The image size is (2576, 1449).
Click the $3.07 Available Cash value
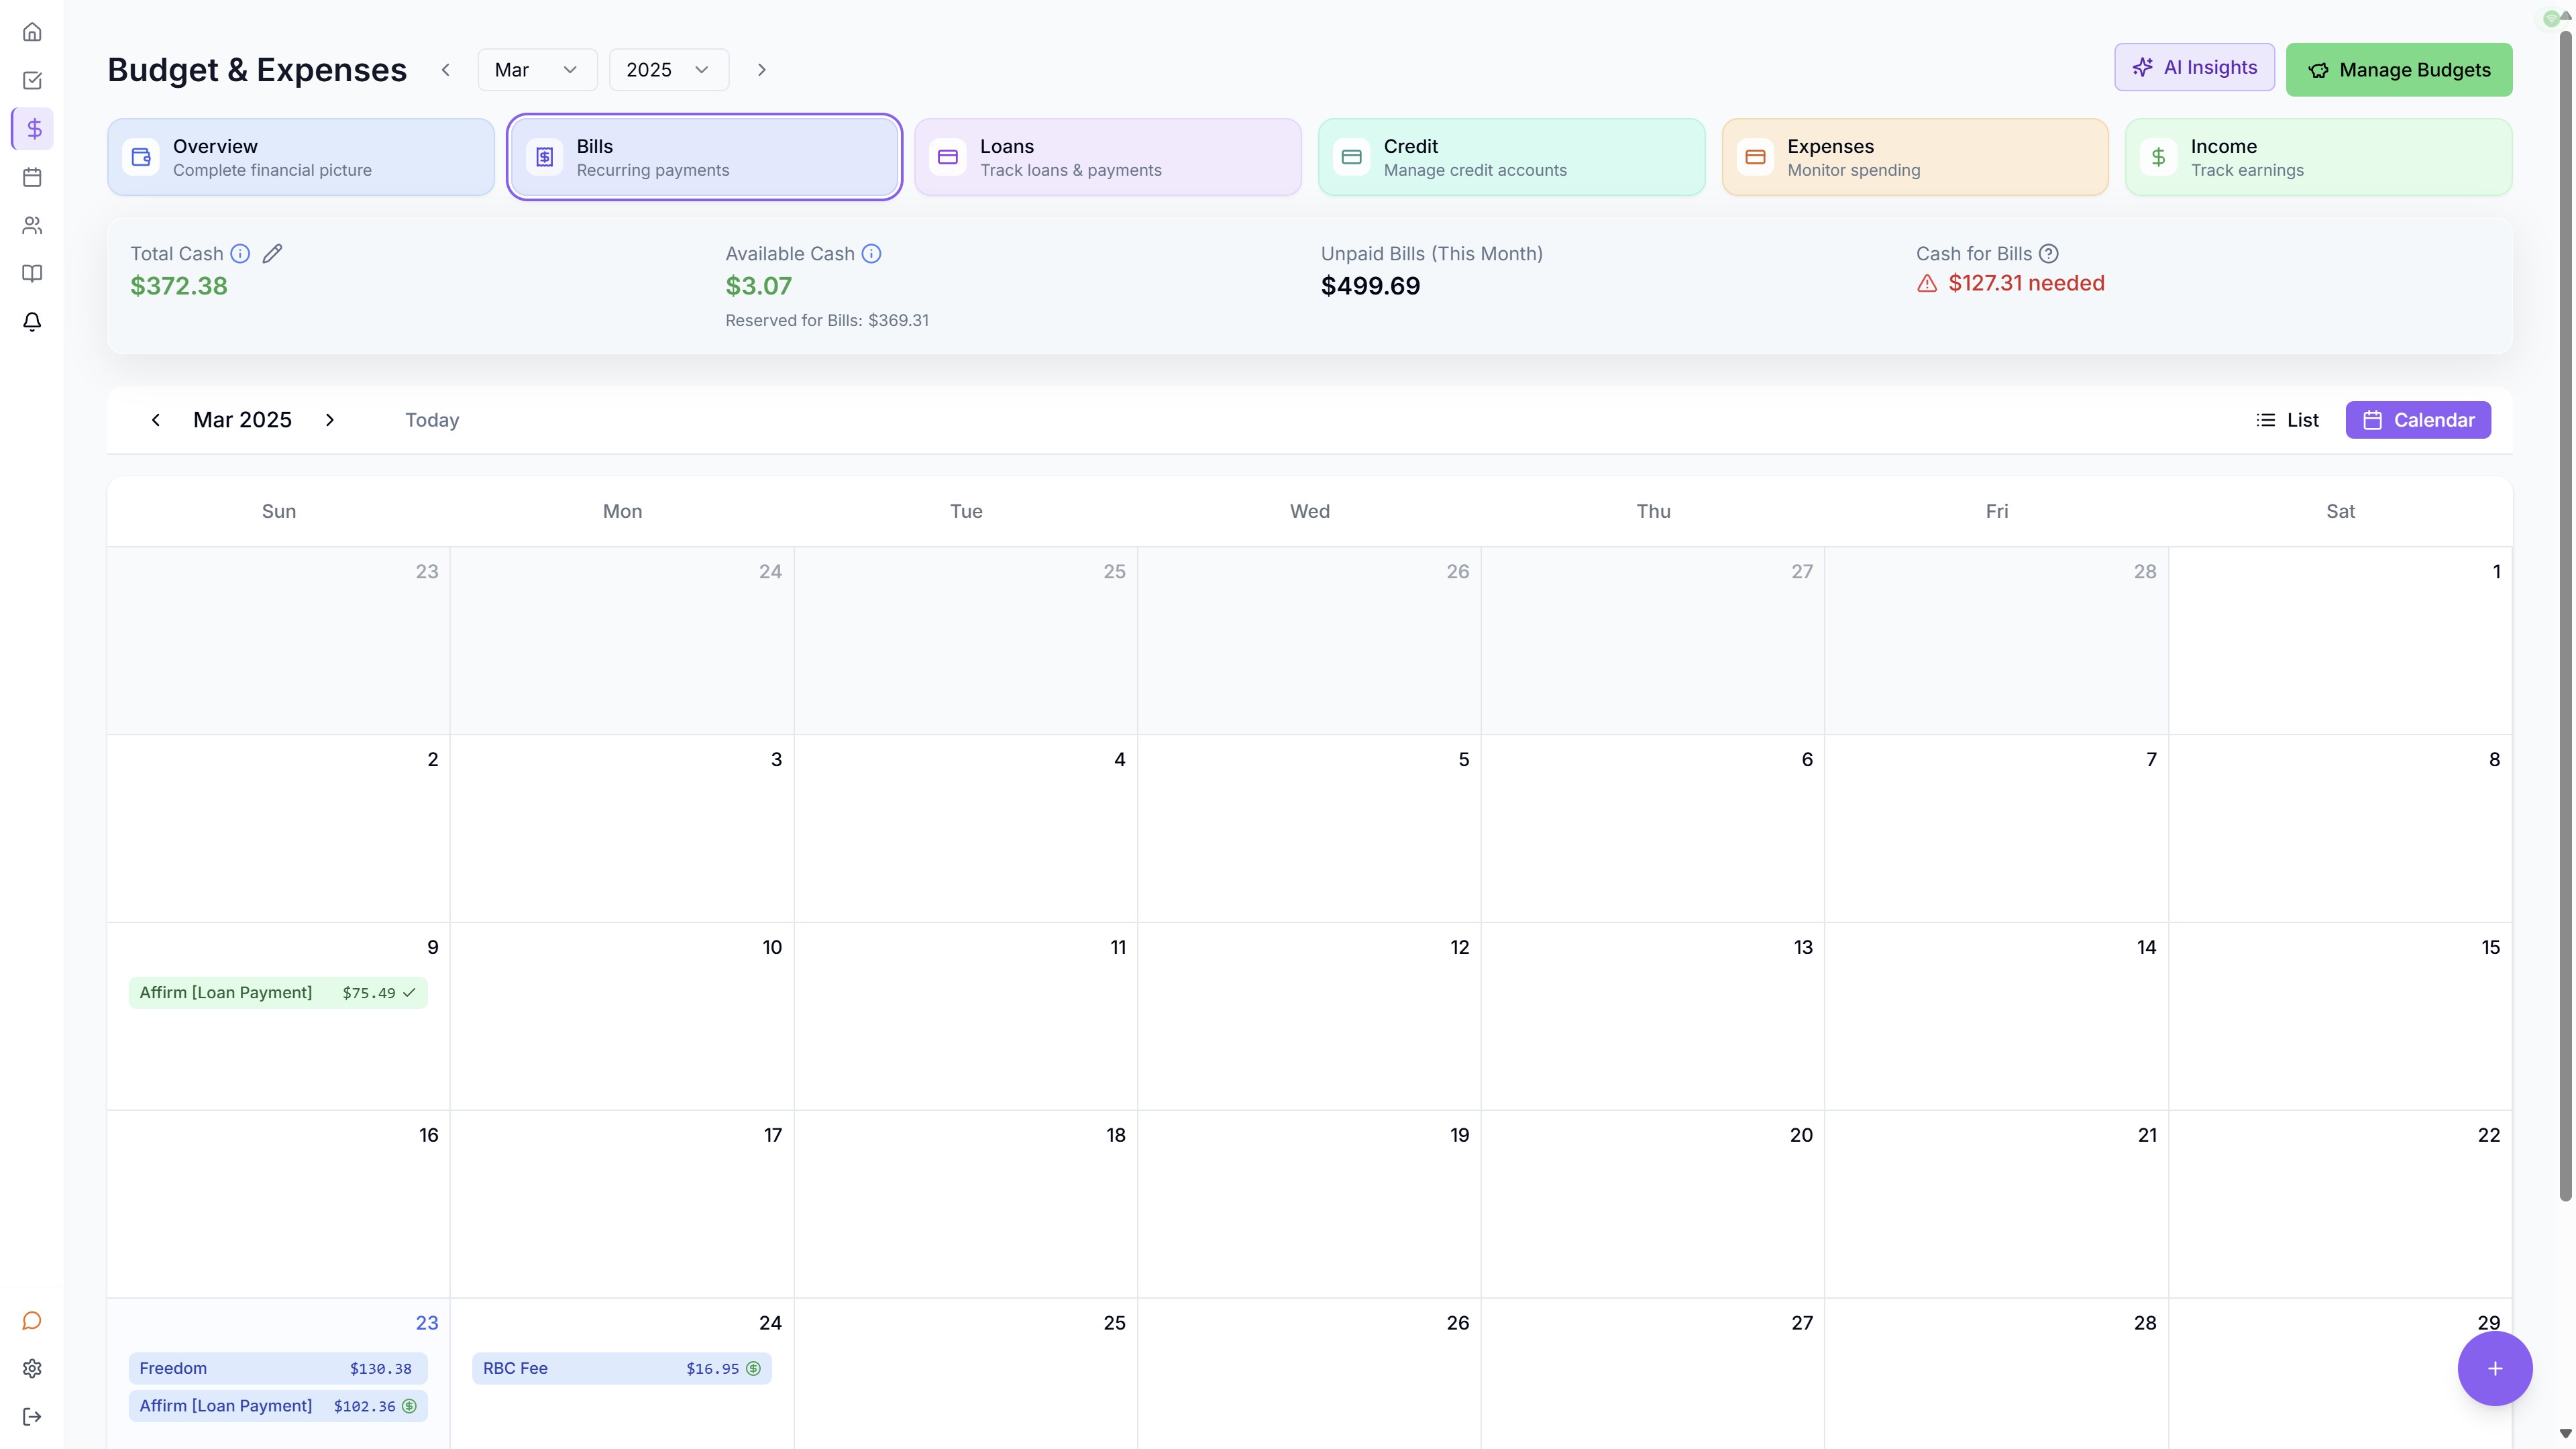(x=758, y=286)
